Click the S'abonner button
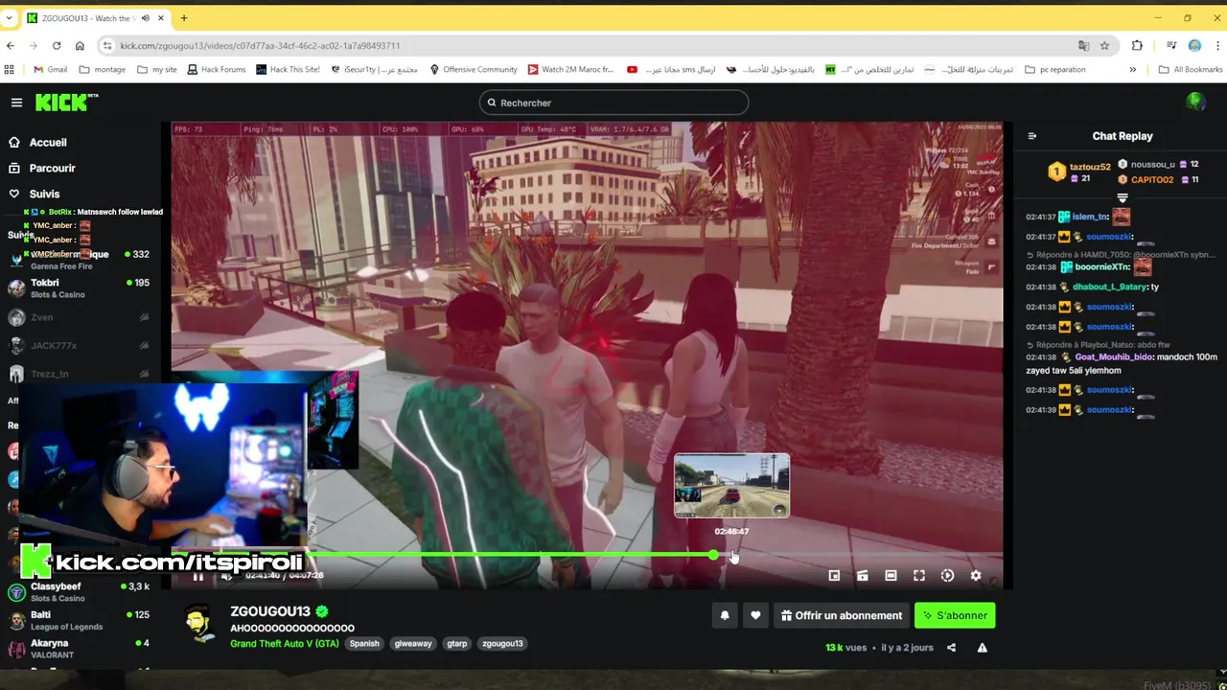This screenshot has height=690, width=1227. click(955, 615)
